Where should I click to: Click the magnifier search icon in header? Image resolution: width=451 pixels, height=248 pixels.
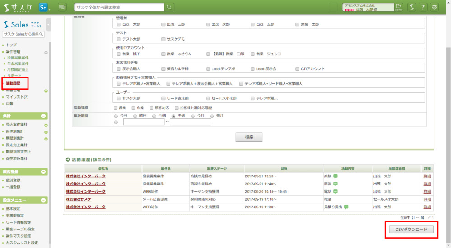[x=169, y=7]
